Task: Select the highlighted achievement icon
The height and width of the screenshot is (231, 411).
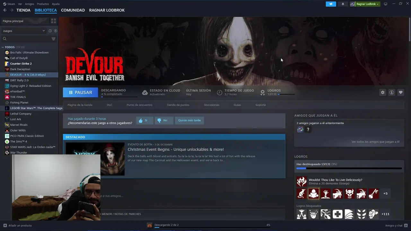Action: (313, 193)
